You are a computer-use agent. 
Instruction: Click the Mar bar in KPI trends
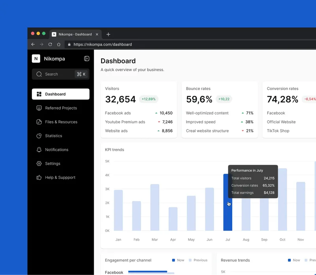155,207
